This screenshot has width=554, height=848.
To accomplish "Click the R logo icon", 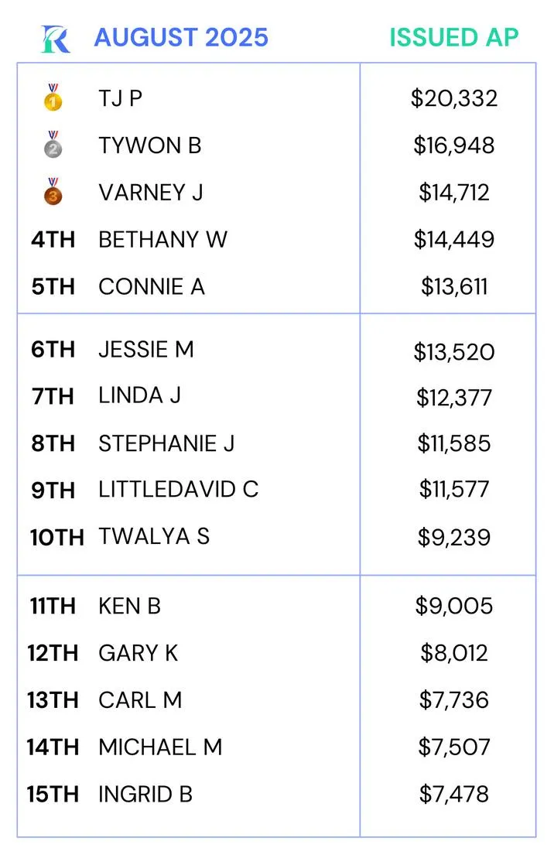I will point(56,39).
